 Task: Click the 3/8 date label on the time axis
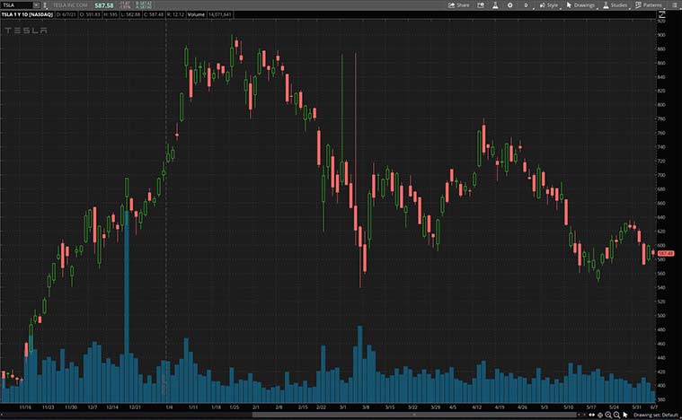(366, 407)
